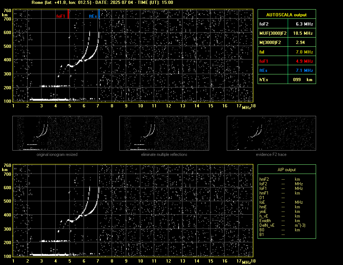Click the caption 'evidence F2 trace'
This screenshot has height=265, width=343.
click(271, 154)
